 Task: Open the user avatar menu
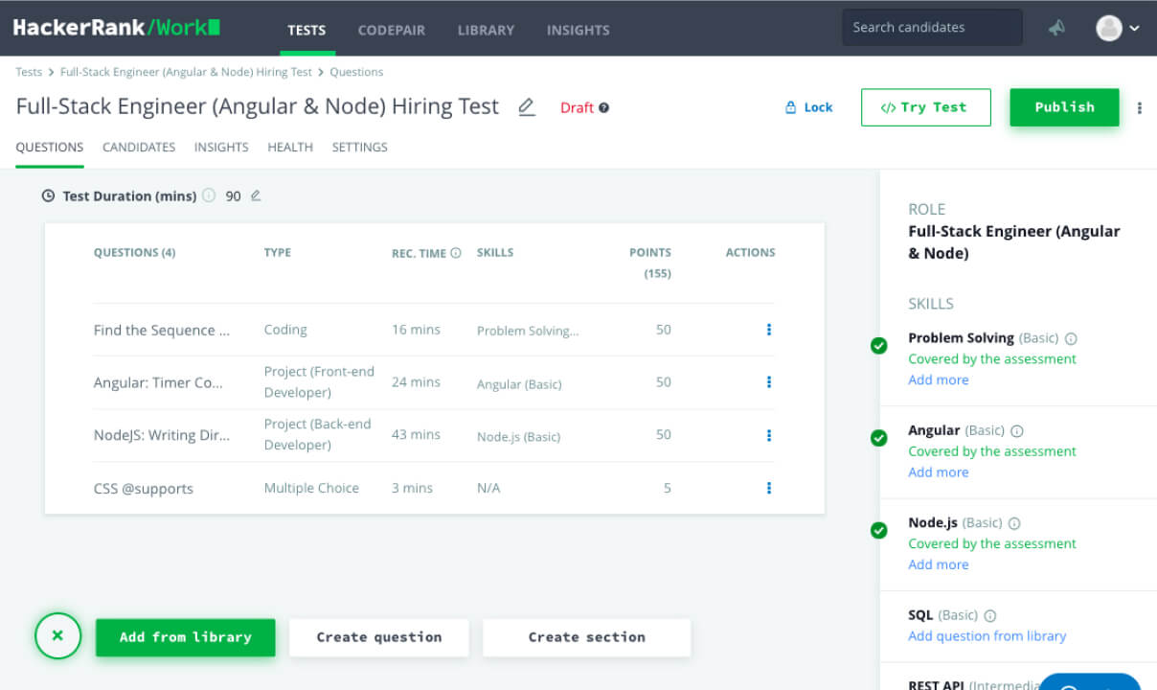coord(1118,28)
